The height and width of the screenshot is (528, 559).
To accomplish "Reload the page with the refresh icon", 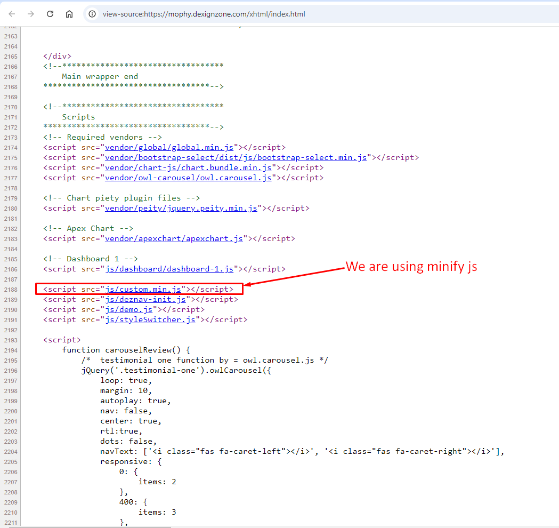I will pos(50,14).
